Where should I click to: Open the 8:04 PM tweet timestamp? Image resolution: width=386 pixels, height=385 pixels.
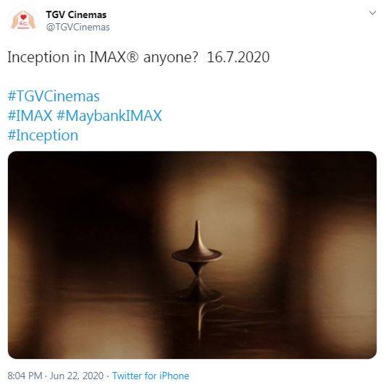[25, 376]
